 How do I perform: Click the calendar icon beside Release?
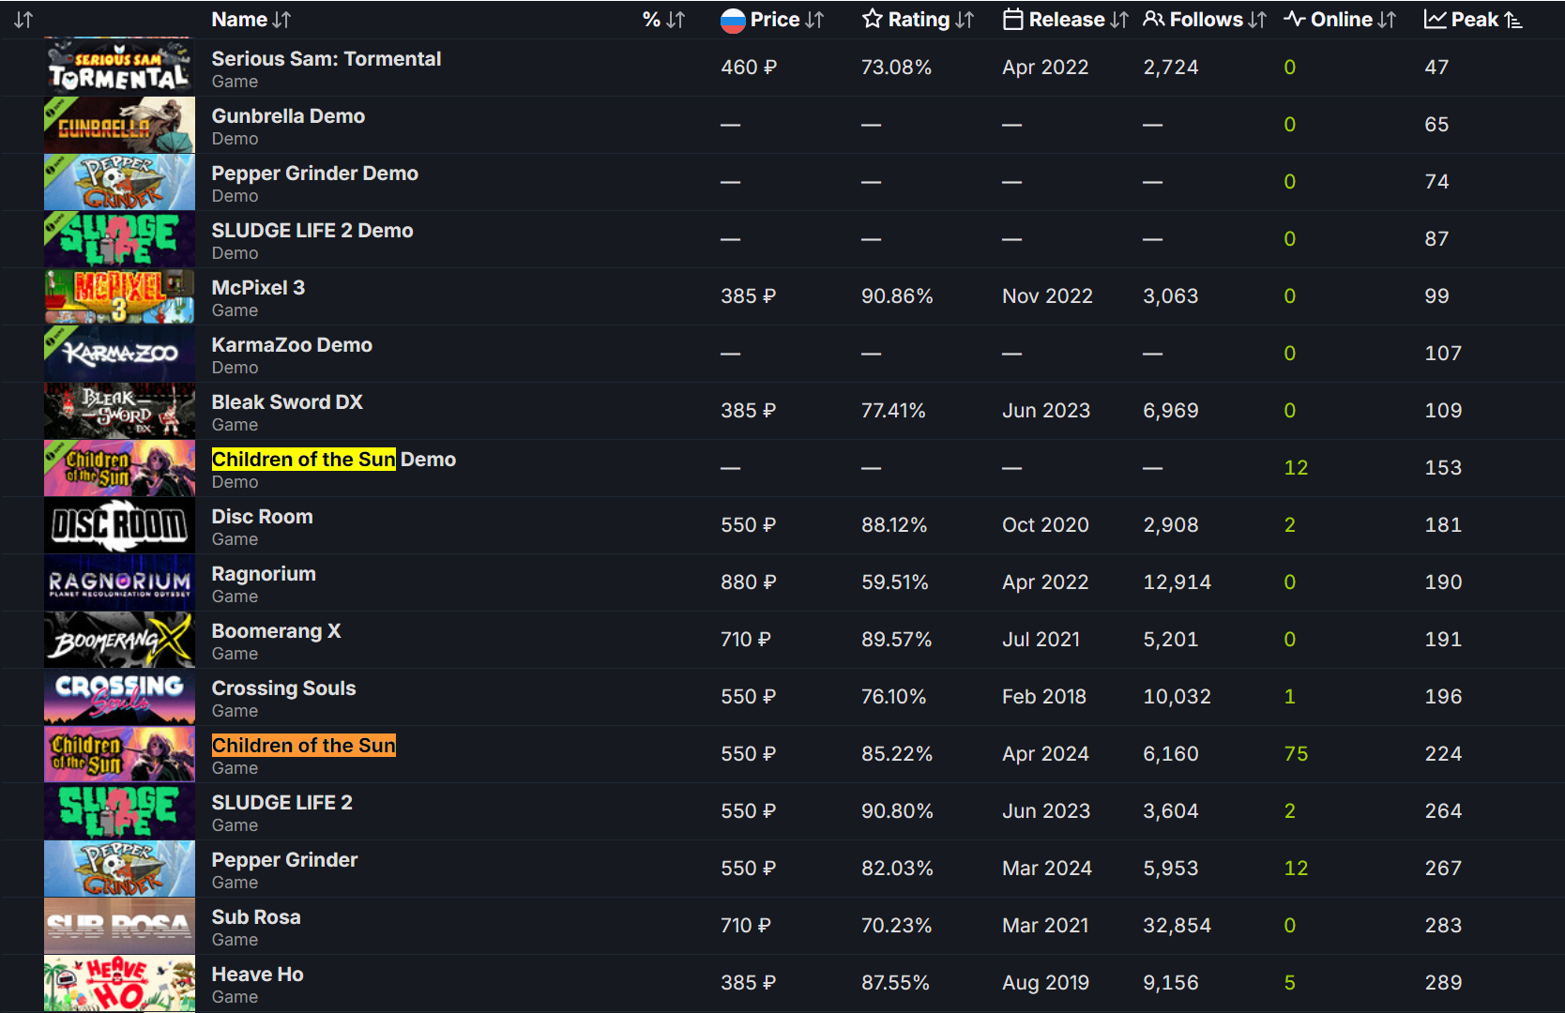coord(1013,20)
